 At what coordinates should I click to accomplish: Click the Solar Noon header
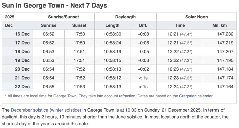(196, 17)
